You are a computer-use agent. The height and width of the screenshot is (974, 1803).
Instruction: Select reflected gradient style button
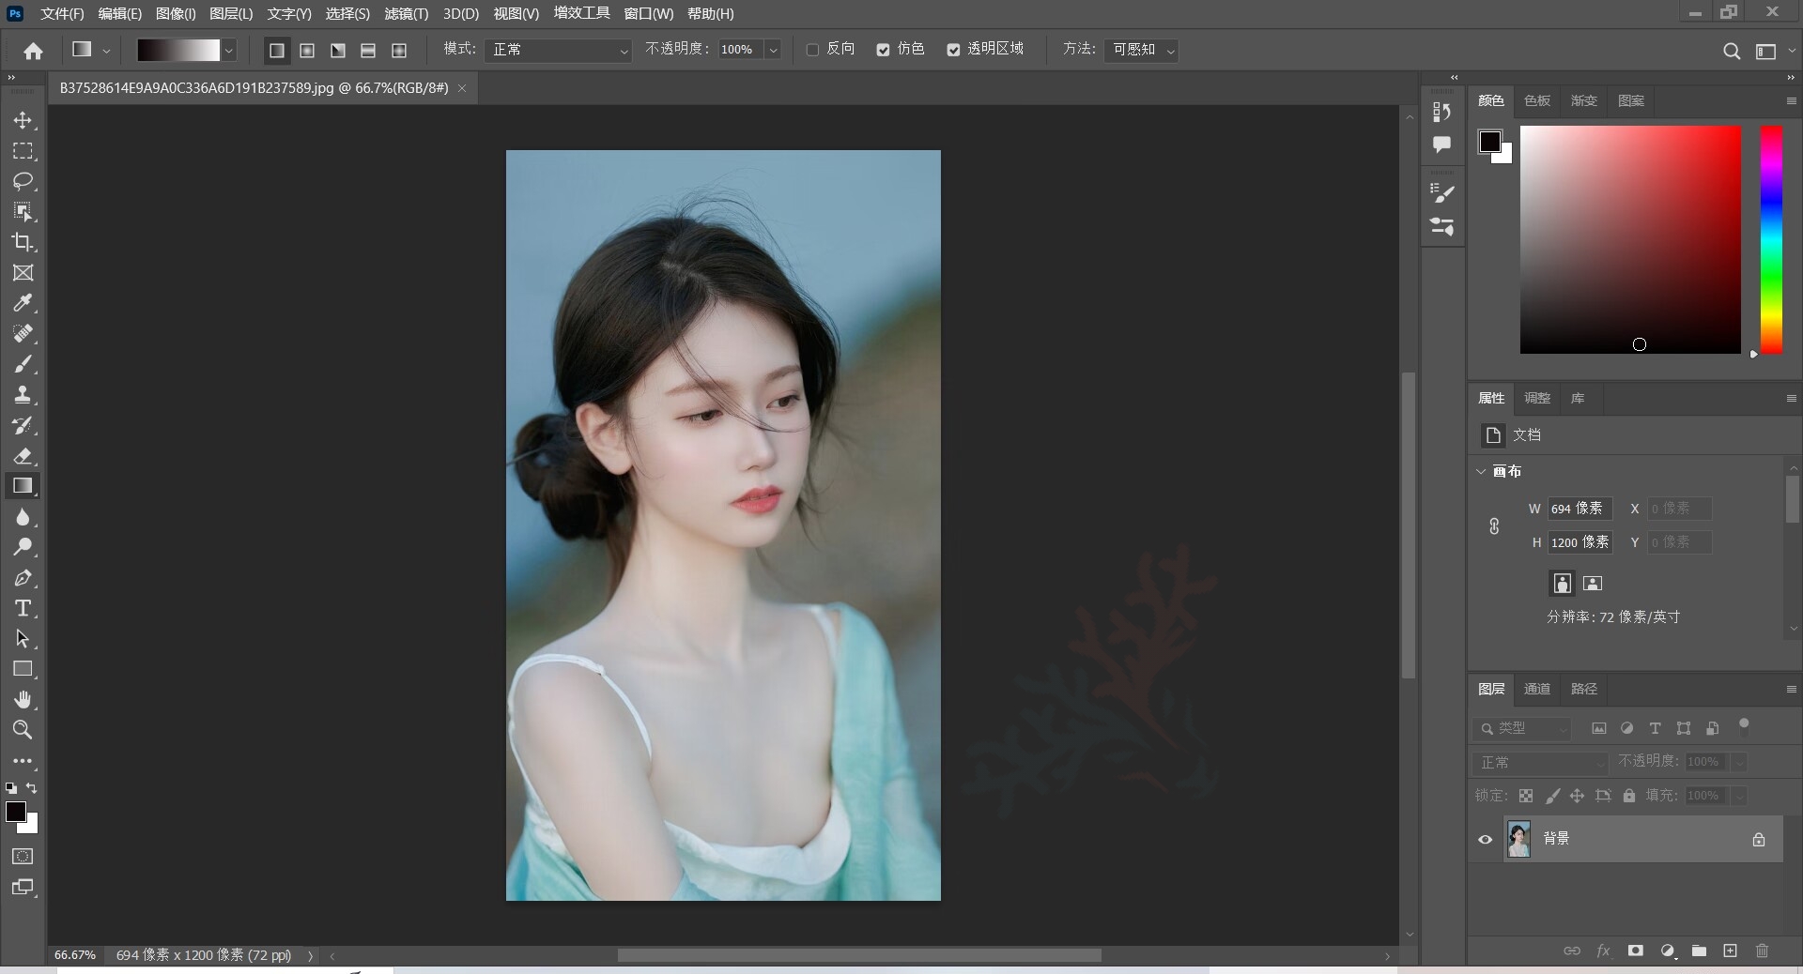pyautogui.click(x=368, y=51)
